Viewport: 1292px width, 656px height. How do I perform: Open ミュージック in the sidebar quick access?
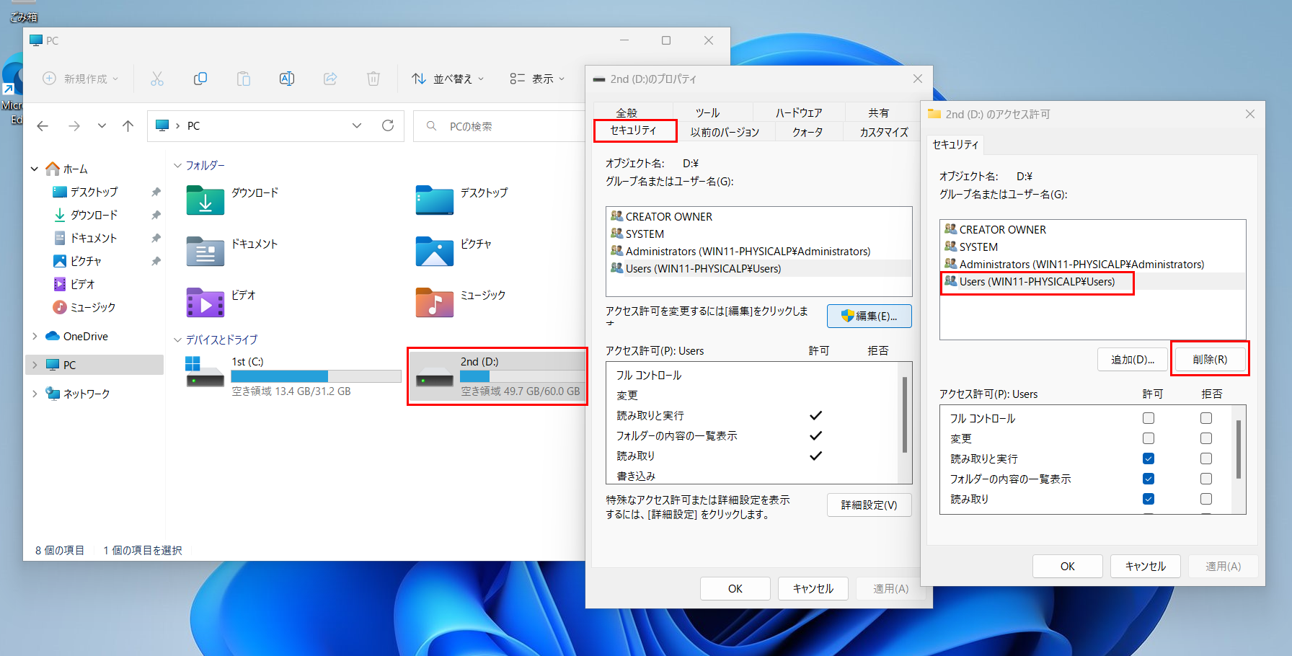pos(92,307)
